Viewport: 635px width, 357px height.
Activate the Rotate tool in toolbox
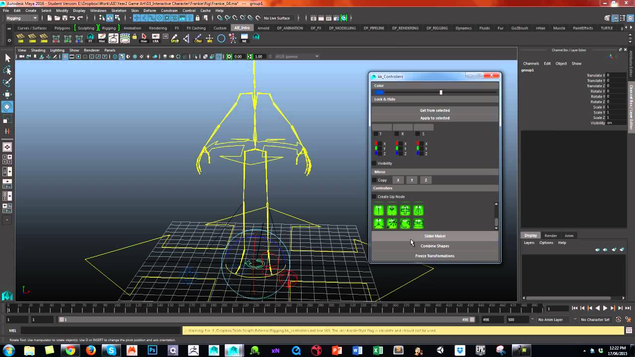(7, 107)
